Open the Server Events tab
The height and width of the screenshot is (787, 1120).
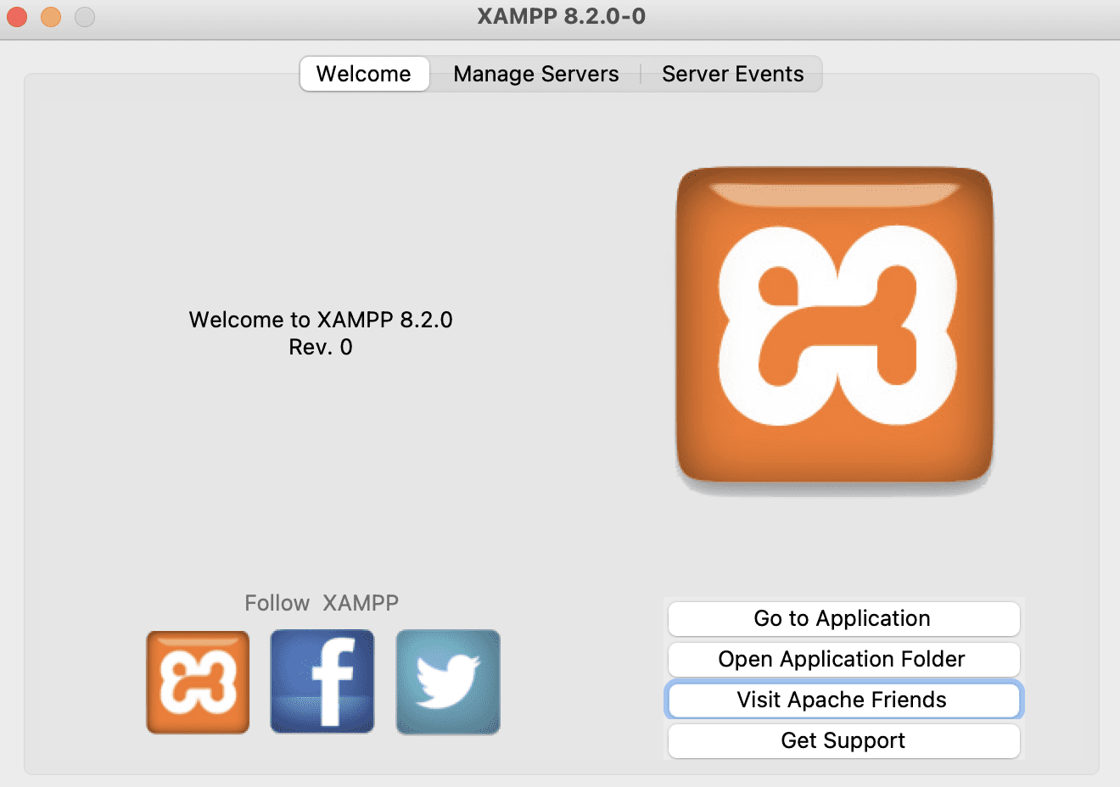click(733, 74)
